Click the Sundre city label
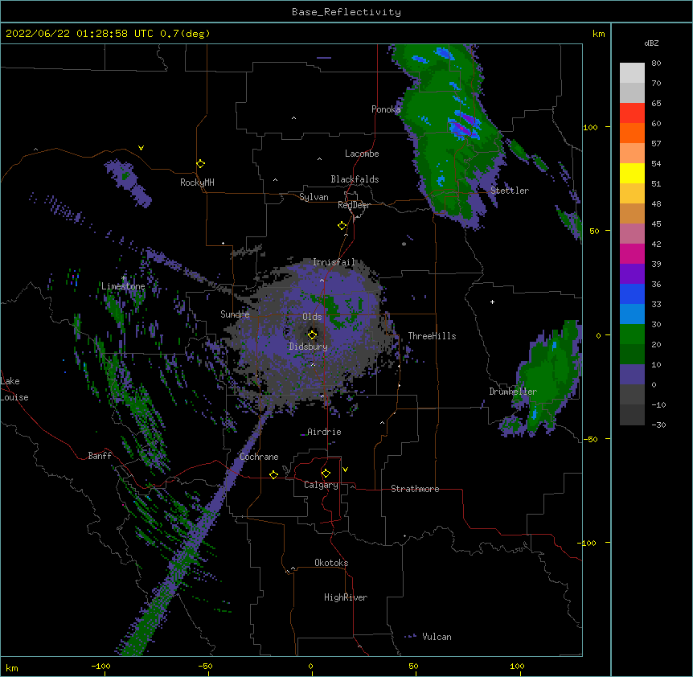The width and height of the screenshot is (693, 677). pos(235,314)
